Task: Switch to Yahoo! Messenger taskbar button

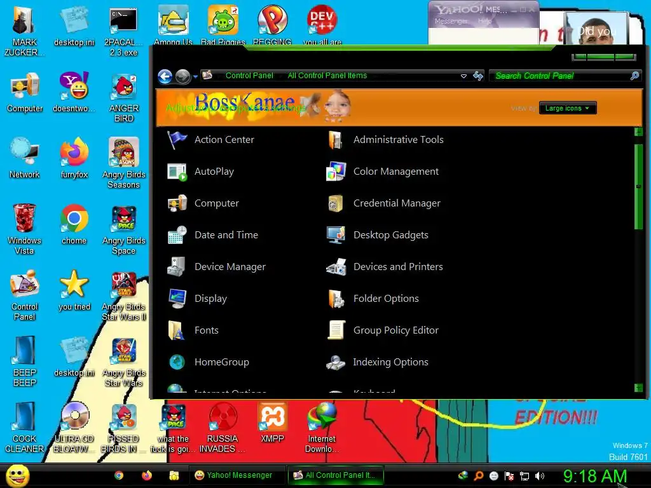Action: [x=238, y=475]
